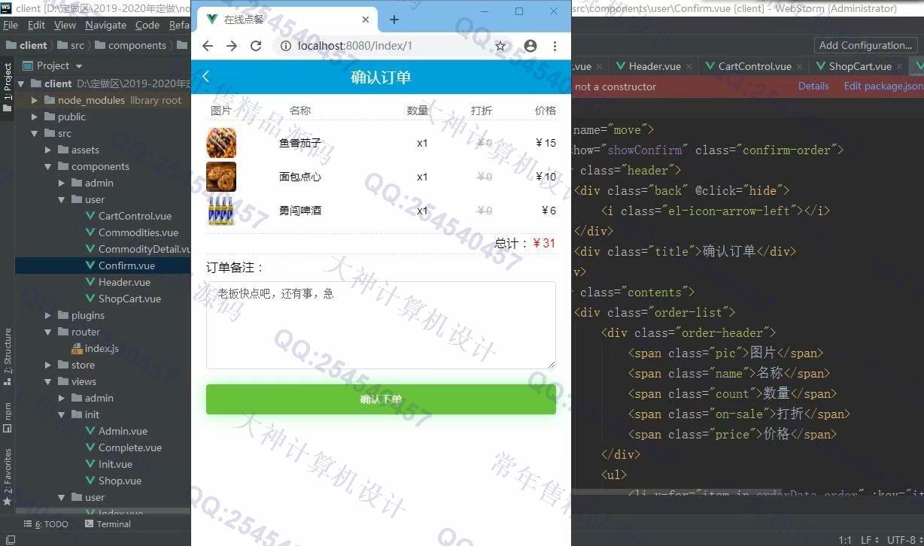Expand the node_modules folder
The height and width of the screenshot is (546, 924).
click(35, 100)
